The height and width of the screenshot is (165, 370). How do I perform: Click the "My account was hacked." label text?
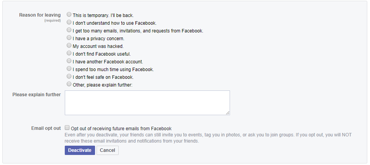[98, 46]
